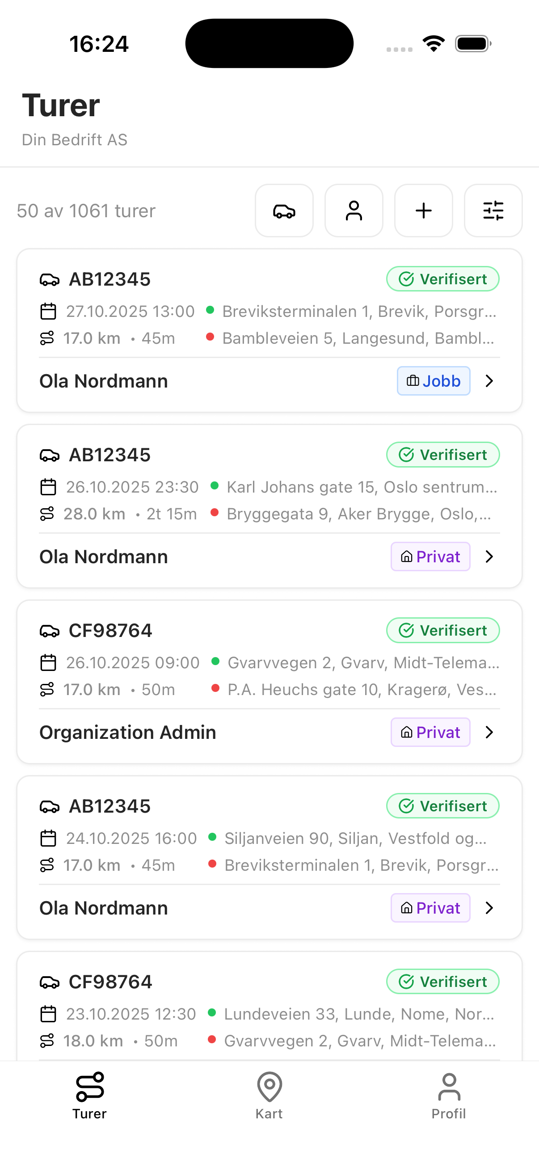Tap the driver filter person icon
Image resolution: width=539 pixels, height=1172 pixels.
pos(354,211)
